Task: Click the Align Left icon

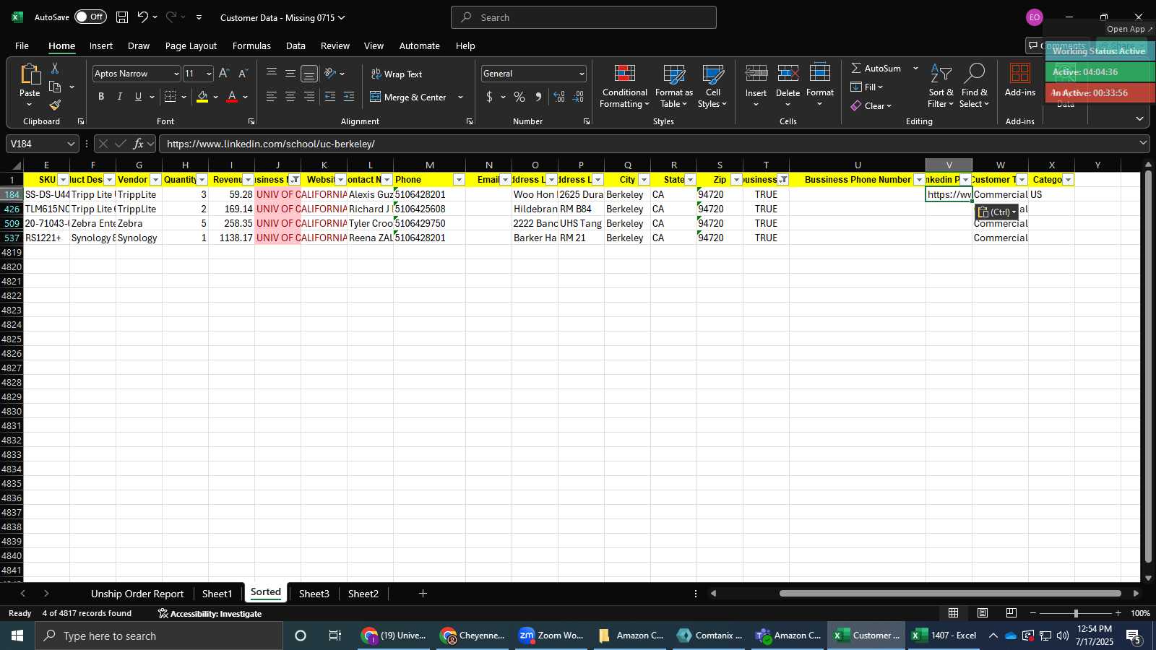Action: 271,97
